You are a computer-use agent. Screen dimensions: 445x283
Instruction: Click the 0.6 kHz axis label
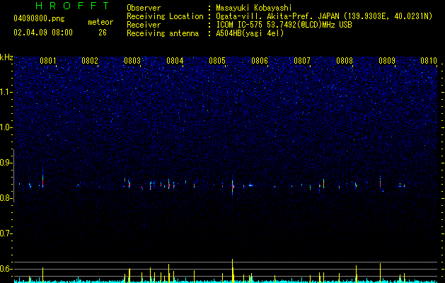coord(6,269)
